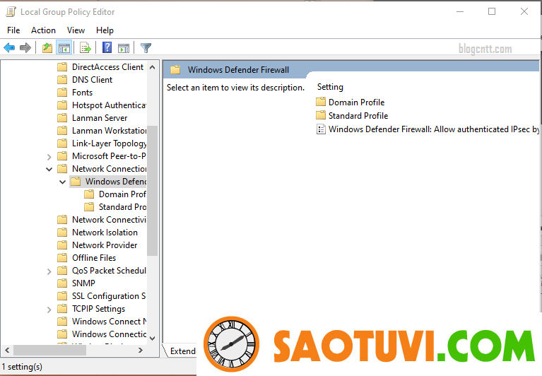This screenshot has width=542, height=376.
Task: Click the tree horizontal scrollbar thumb
Action: click(49, 350)
